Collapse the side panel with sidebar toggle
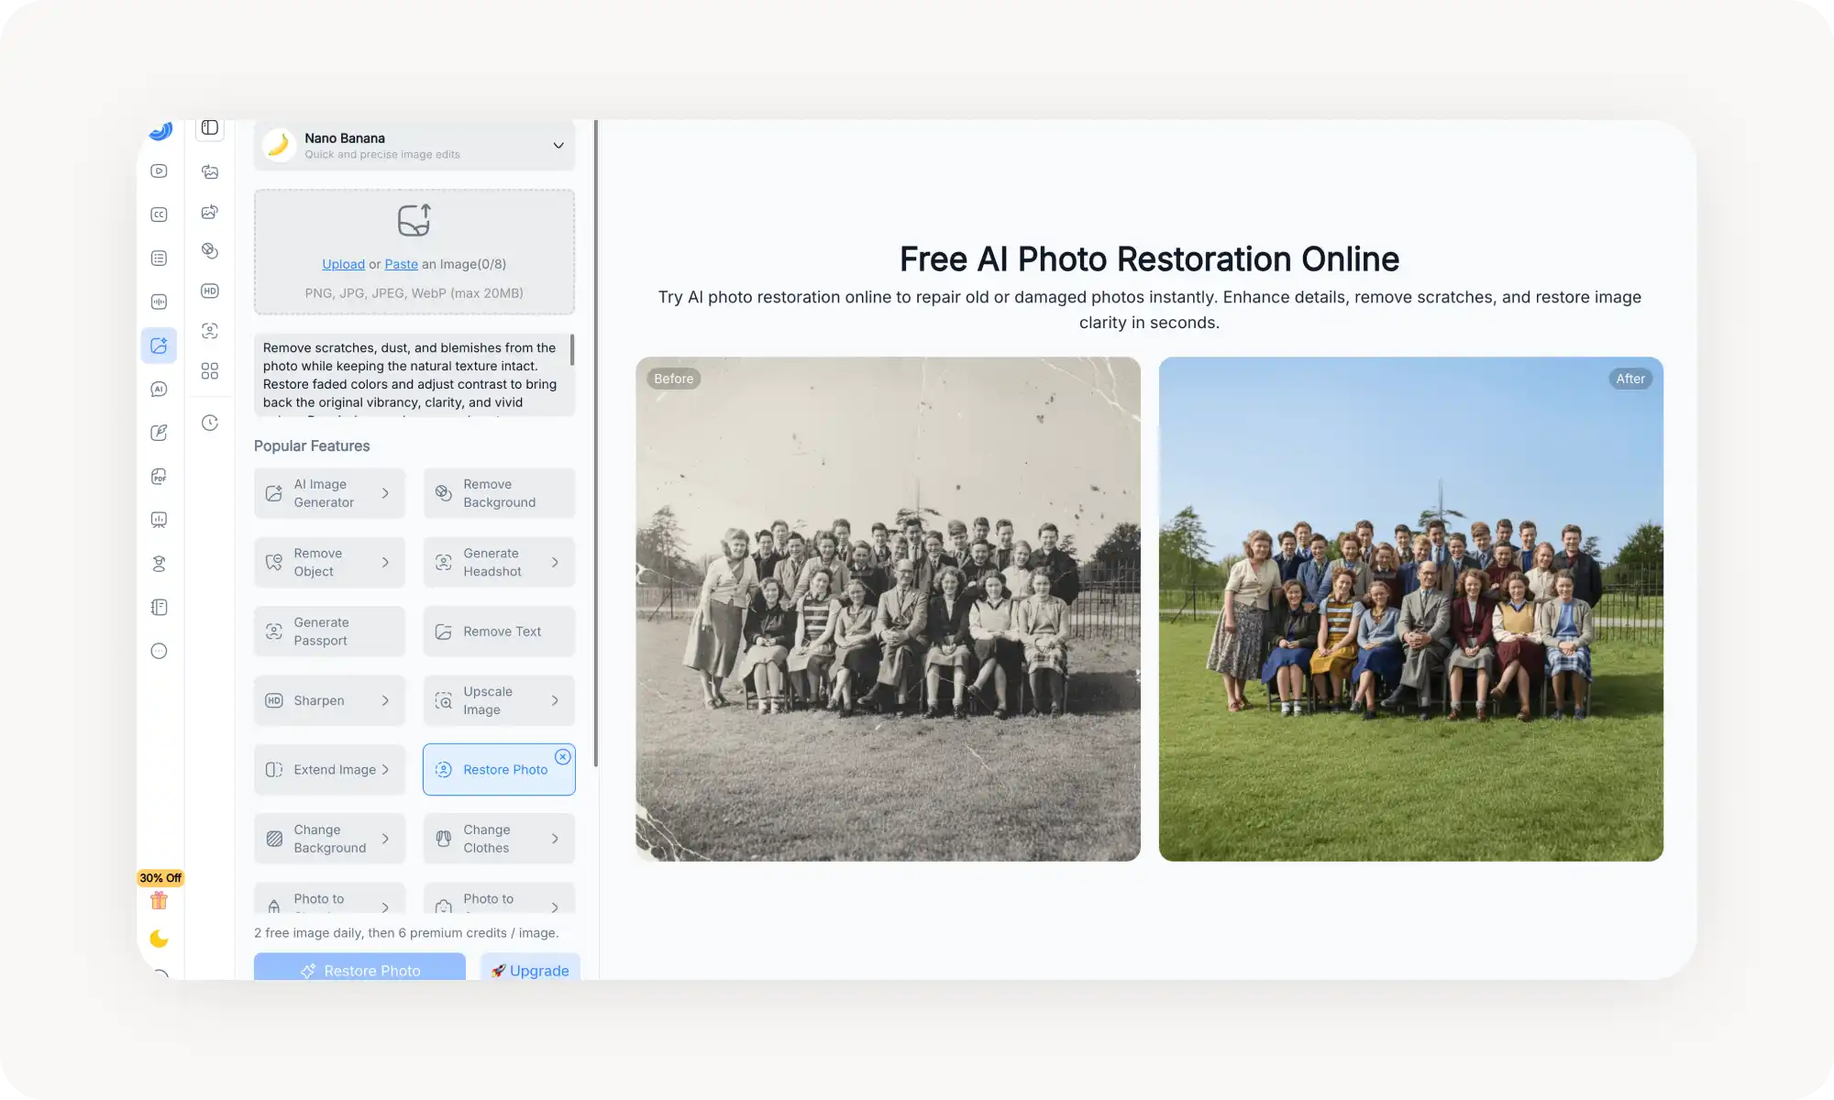Viewport: 1834px width, 1100px height. [x=209, y=128]
